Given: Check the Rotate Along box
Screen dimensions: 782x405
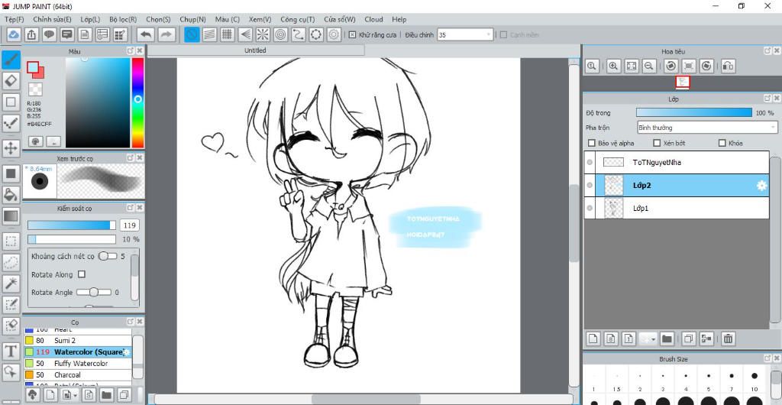Looking at the screenshot, I should tap(82, 274).
